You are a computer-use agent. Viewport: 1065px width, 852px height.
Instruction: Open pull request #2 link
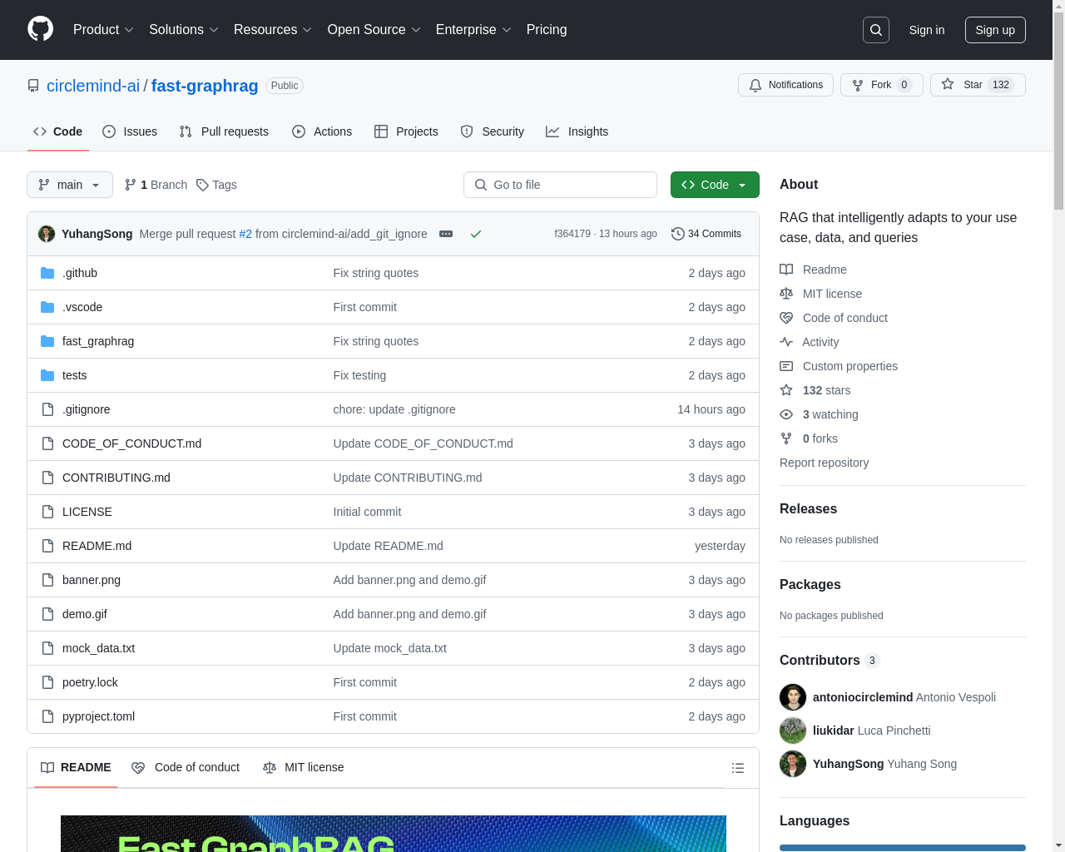click(245, 234)
